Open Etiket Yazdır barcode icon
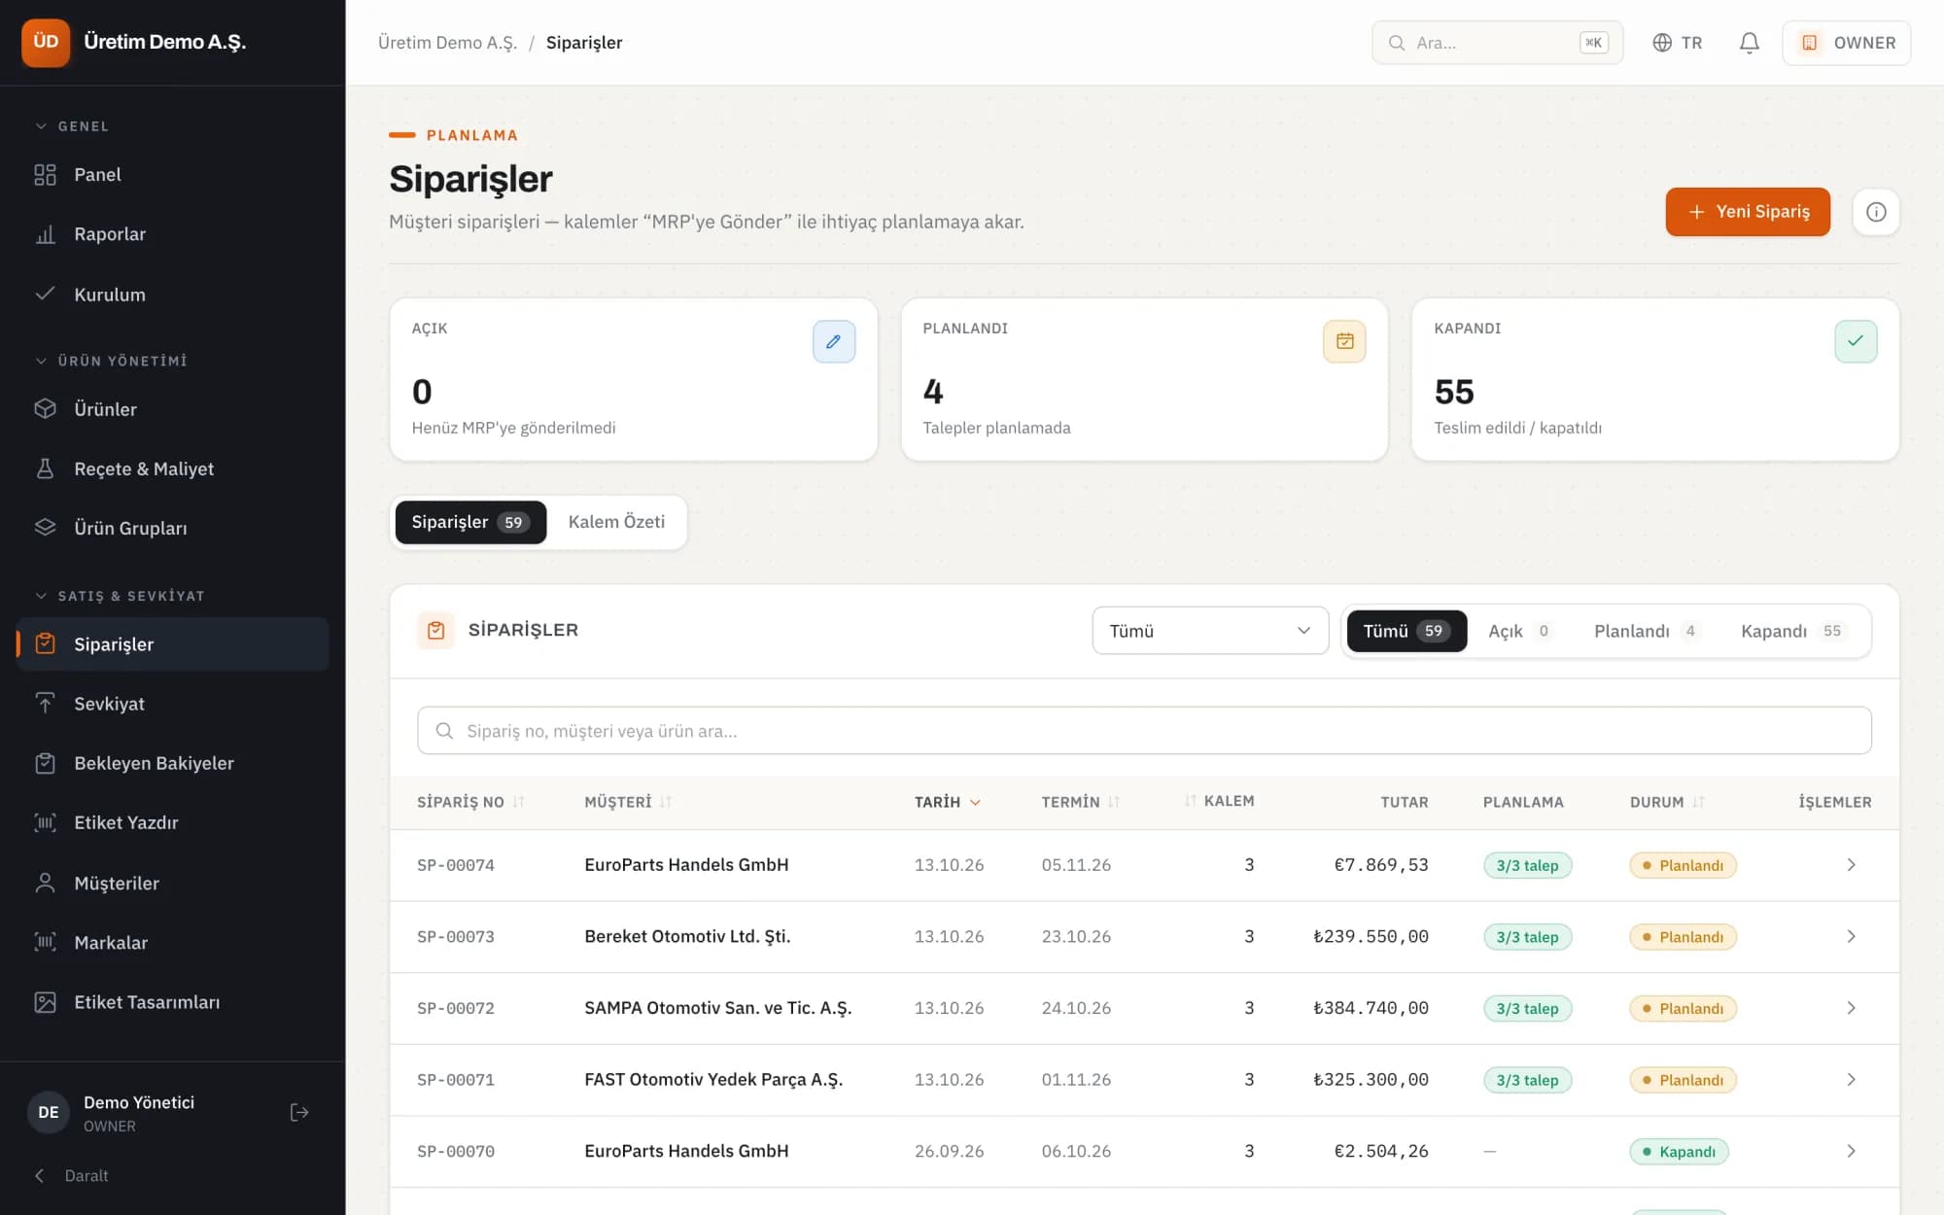Image resolution: width=1944 pixels, height=1215 pixels. [x=45, y=822]
